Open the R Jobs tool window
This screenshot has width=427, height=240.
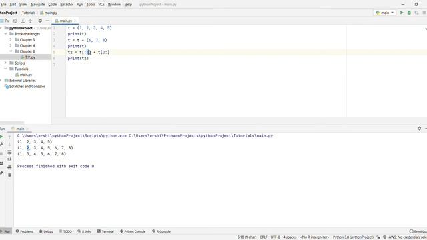85,231
